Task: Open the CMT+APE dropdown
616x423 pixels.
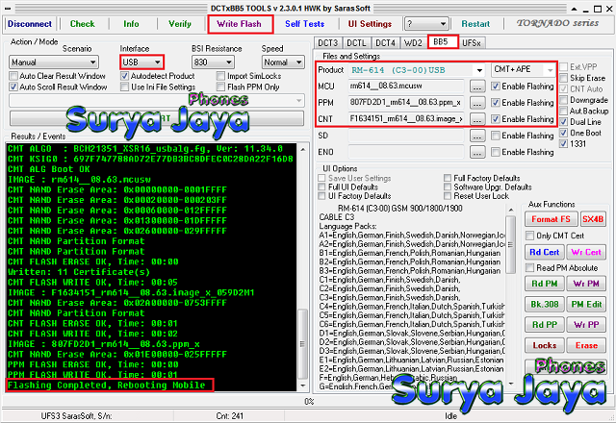Action: (523, 70)
